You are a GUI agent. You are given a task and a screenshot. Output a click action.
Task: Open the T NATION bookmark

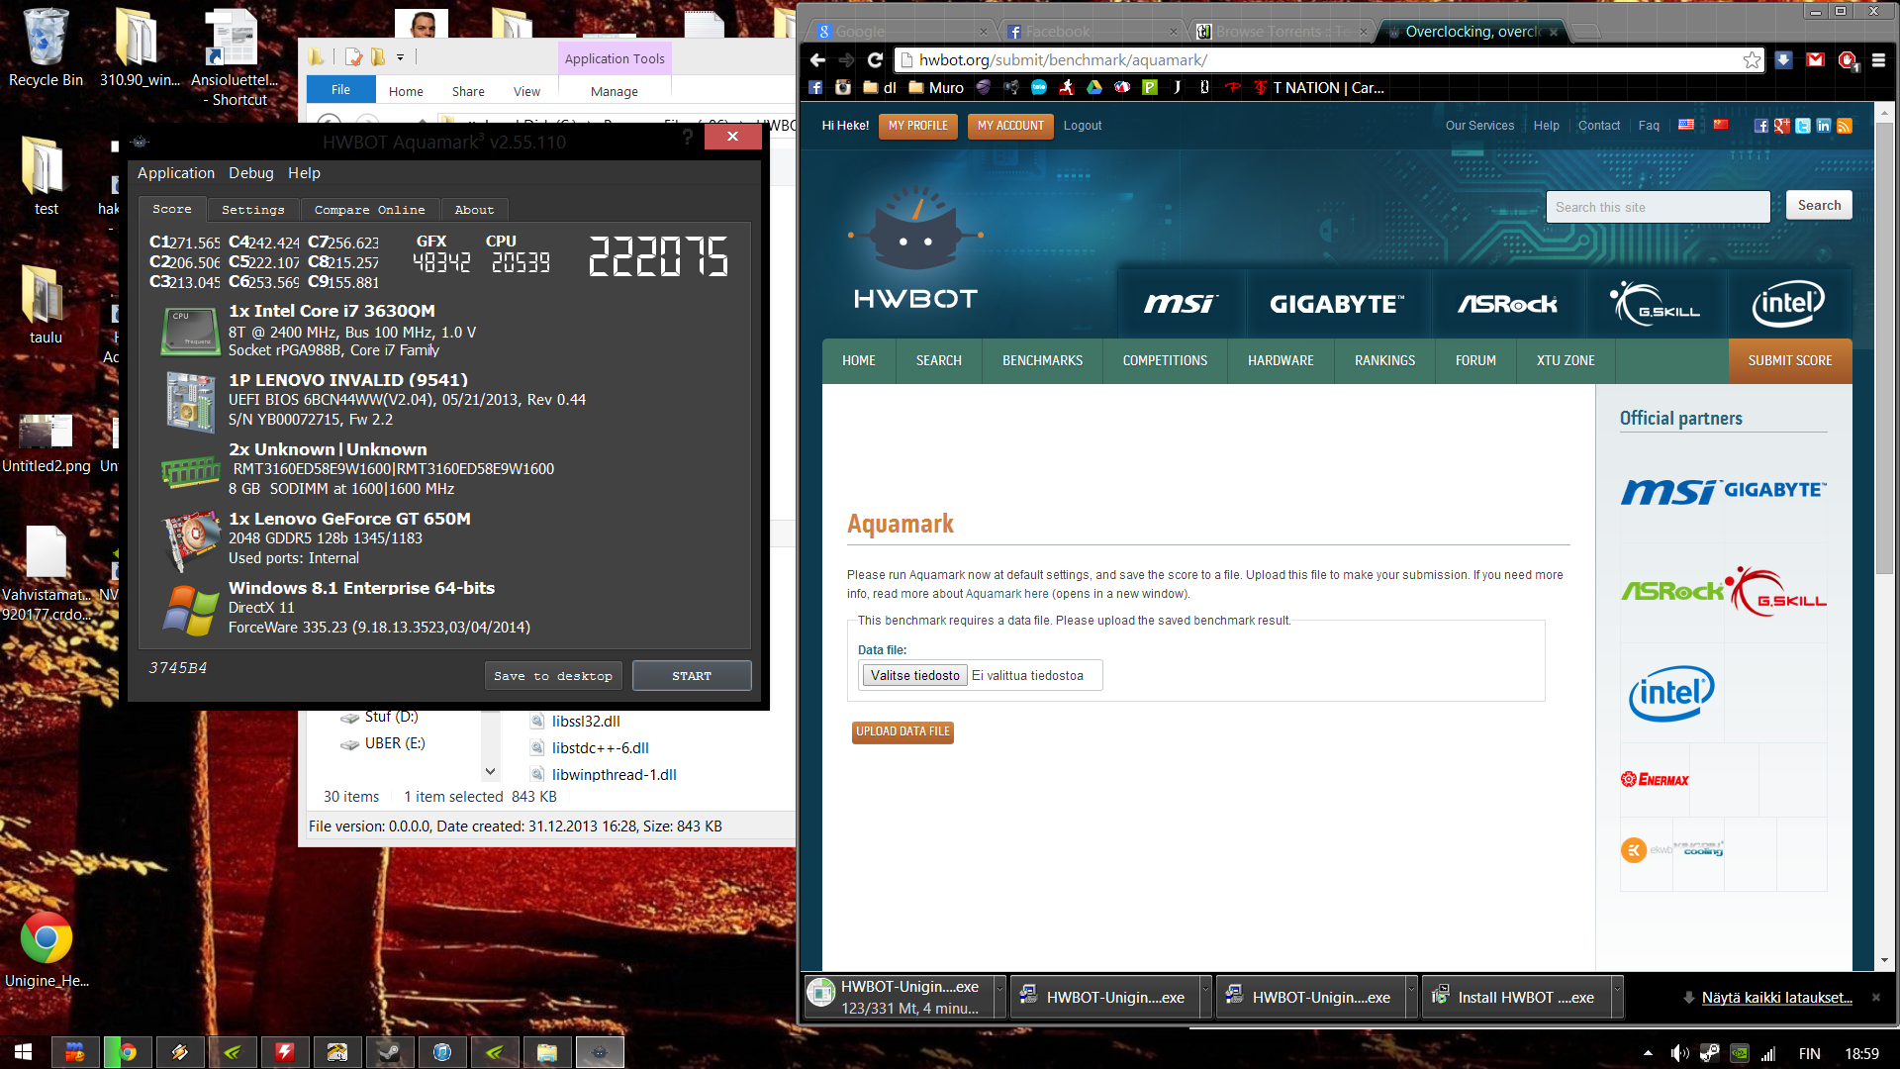click(x=1319, y=88)
